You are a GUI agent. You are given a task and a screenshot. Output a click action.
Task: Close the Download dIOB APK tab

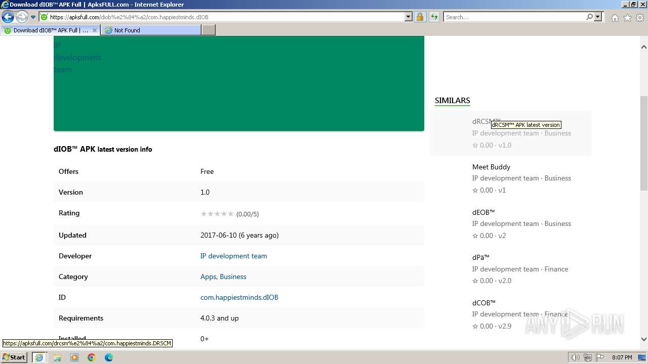[x=94, y=30]
